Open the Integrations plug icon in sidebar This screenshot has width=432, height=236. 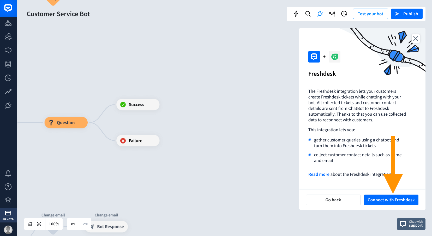coord(8,105)
